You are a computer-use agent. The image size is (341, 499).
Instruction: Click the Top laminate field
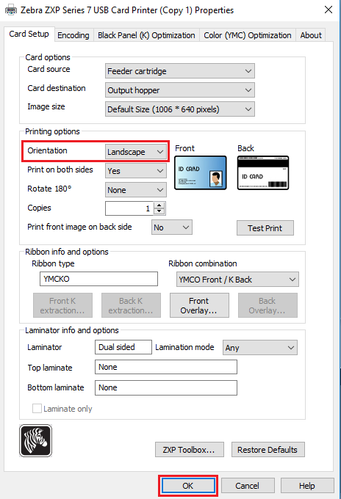pyautogui.click(x=166, y=367)
